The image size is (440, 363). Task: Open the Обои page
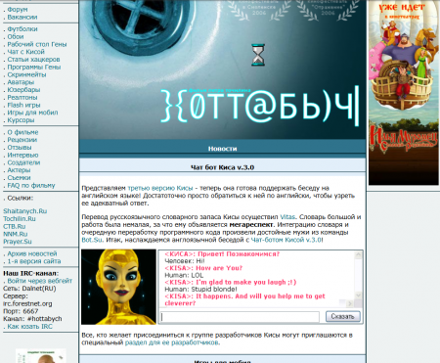click(x=16, y=36)
